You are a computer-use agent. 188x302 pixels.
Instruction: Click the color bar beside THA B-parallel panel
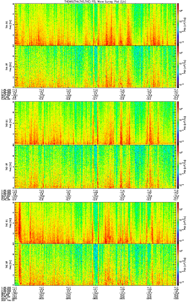[x=178, y=67]
